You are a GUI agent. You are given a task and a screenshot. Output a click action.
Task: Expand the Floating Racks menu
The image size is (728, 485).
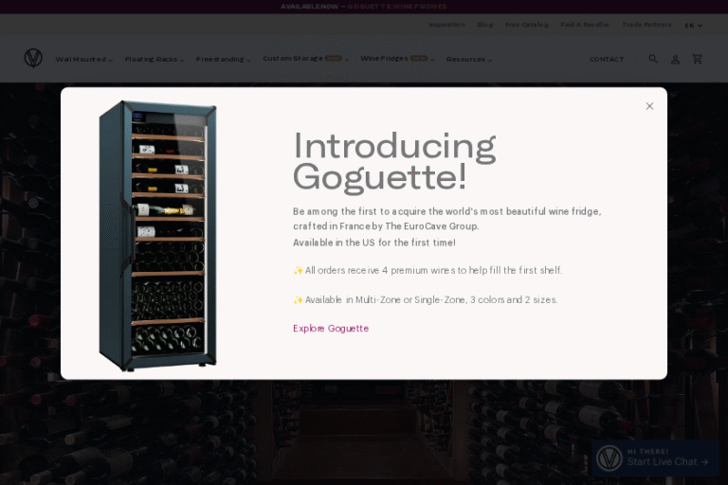pyautogui.click(x=154, y=59)
